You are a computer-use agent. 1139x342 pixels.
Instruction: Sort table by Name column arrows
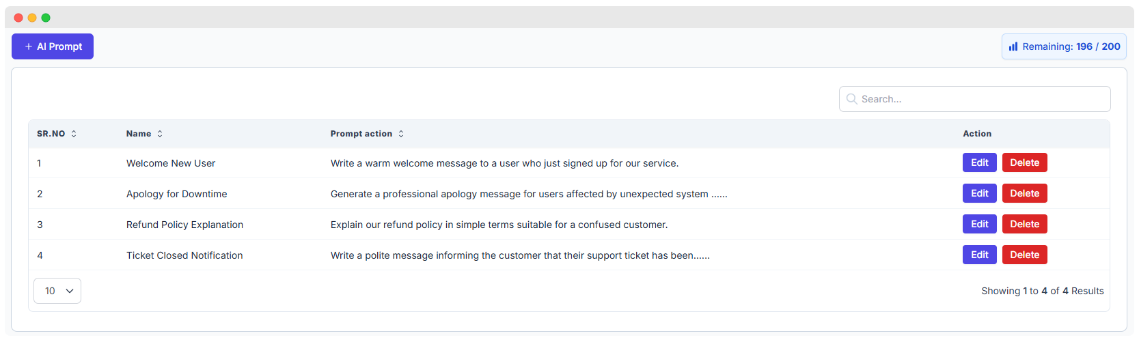coord(160,134)
